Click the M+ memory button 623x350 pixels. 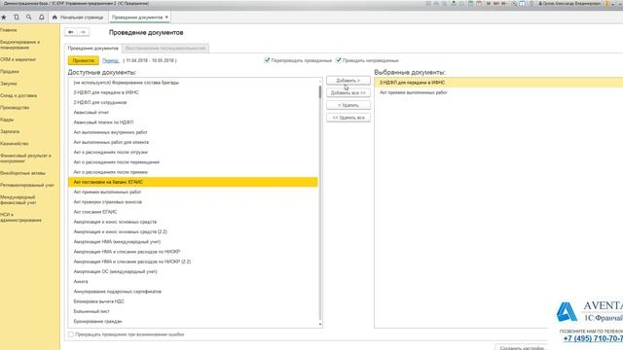496,4
